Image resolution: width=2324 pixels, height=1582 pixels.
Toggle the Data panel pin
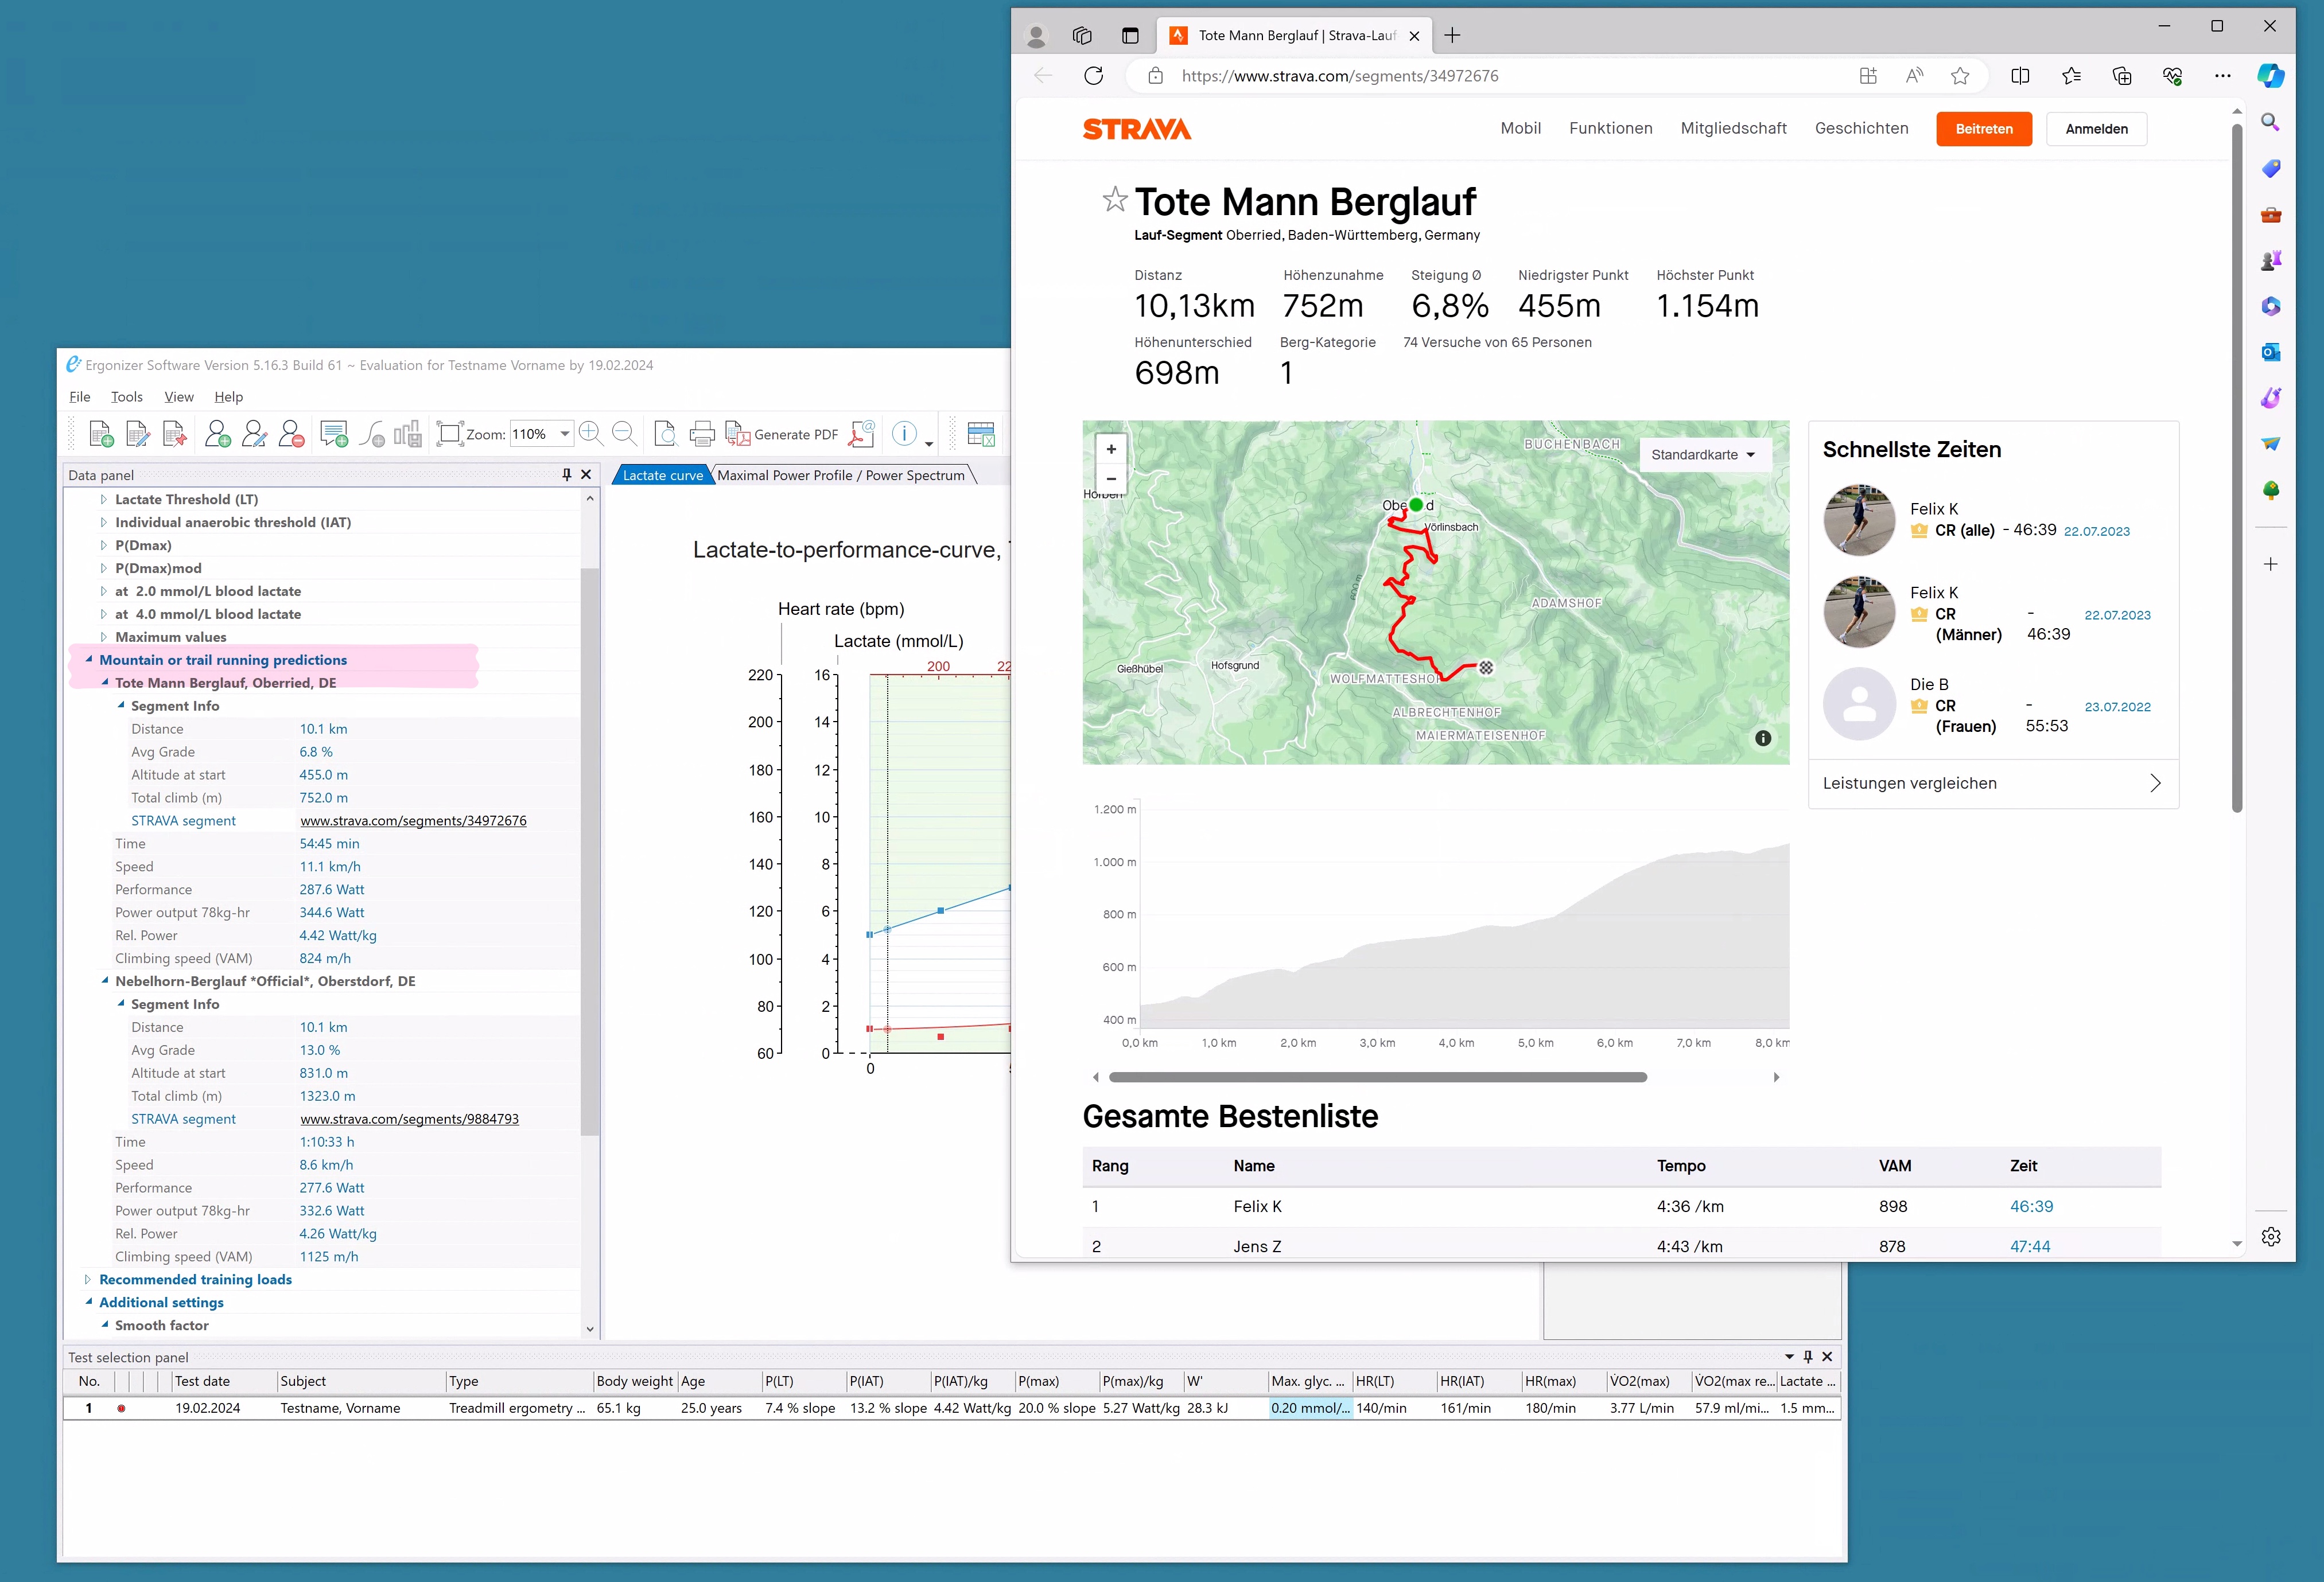click(x=567, y=475)
